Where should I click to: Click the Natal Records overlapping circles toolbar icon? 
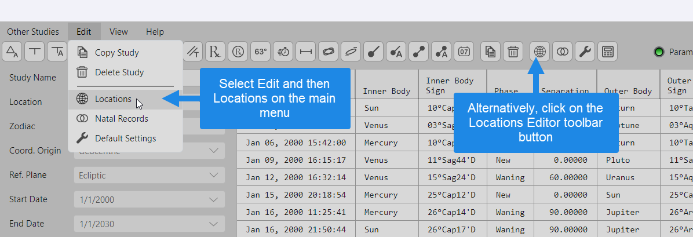562,52
